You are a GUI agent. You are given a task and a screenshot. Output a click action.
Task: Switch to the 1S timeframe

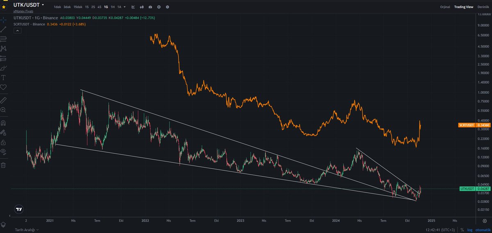tap(87, 7)
